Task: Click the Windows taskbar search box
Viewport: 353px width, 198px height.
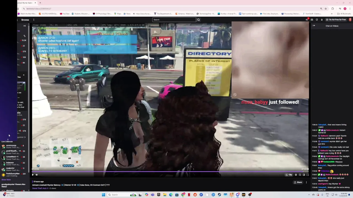Action: [122, 195]
